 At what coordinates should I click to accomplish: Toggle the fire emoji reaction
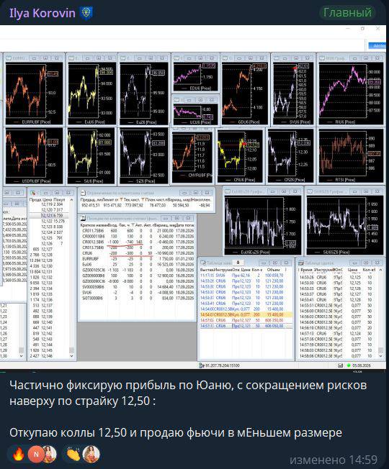point(18,454)
